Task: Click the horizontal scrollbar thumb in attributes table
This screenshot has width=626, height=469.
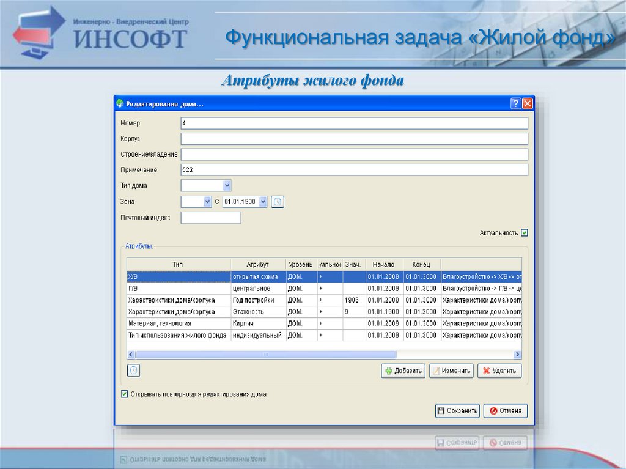Action: coord(266,354)
